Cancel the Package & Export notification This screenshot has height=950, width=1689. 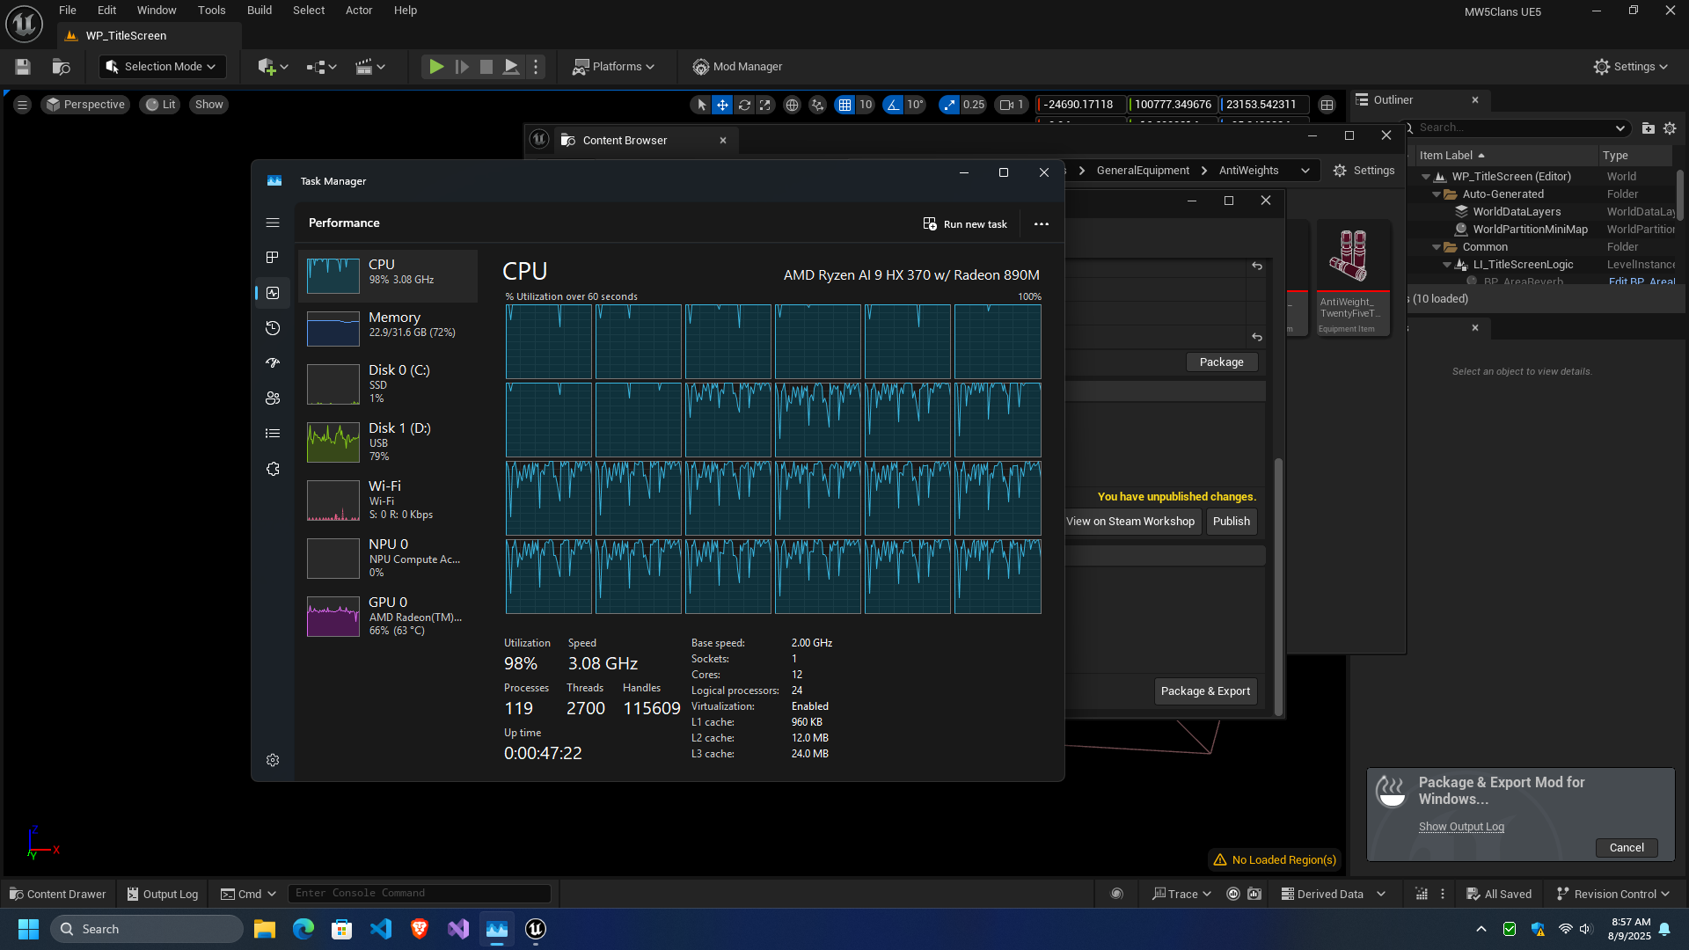pos(1627,848)
